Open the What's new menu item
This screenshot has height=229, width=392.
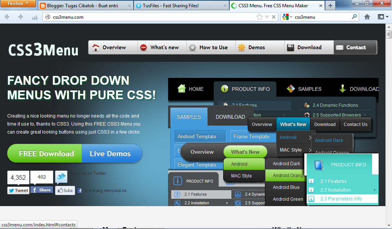[x=162, y=47]
